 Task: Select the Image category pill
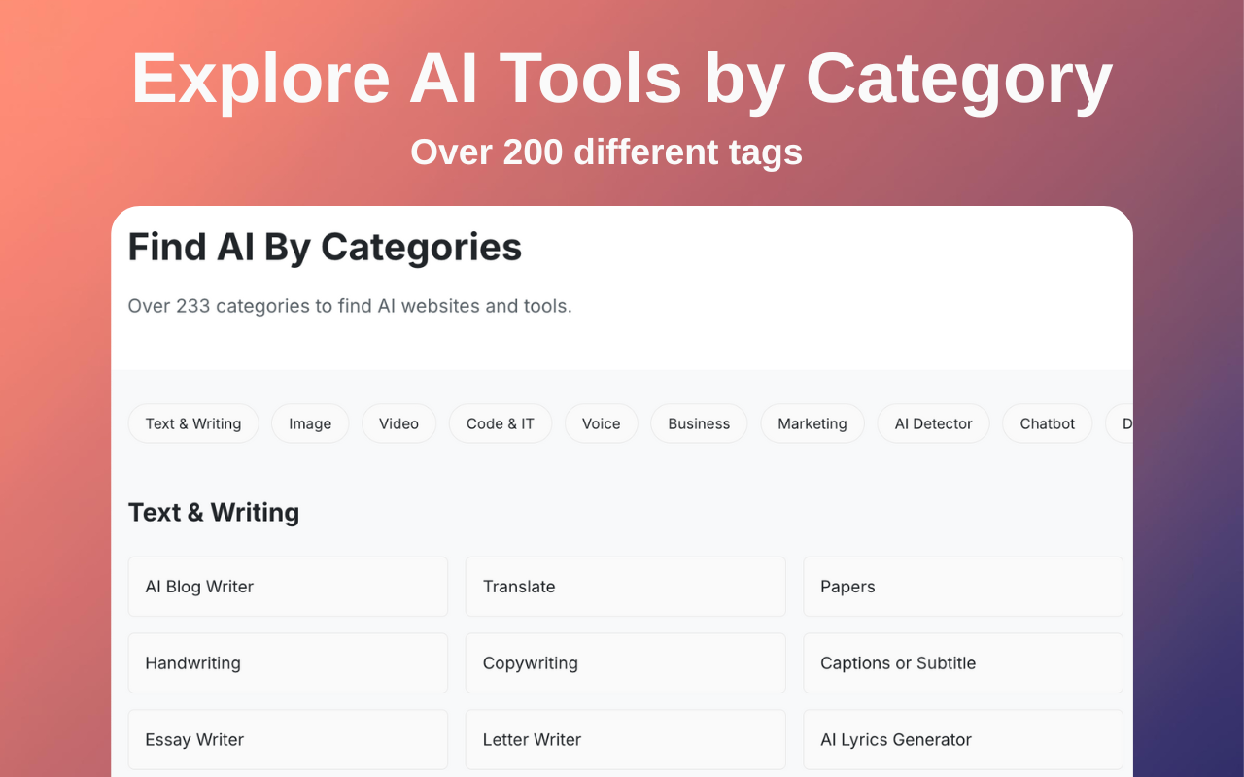[310, 423]
